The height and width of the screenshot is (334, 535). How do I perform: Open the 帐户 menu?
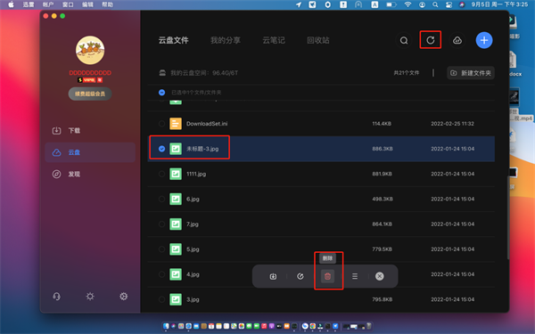coord(48,4)
